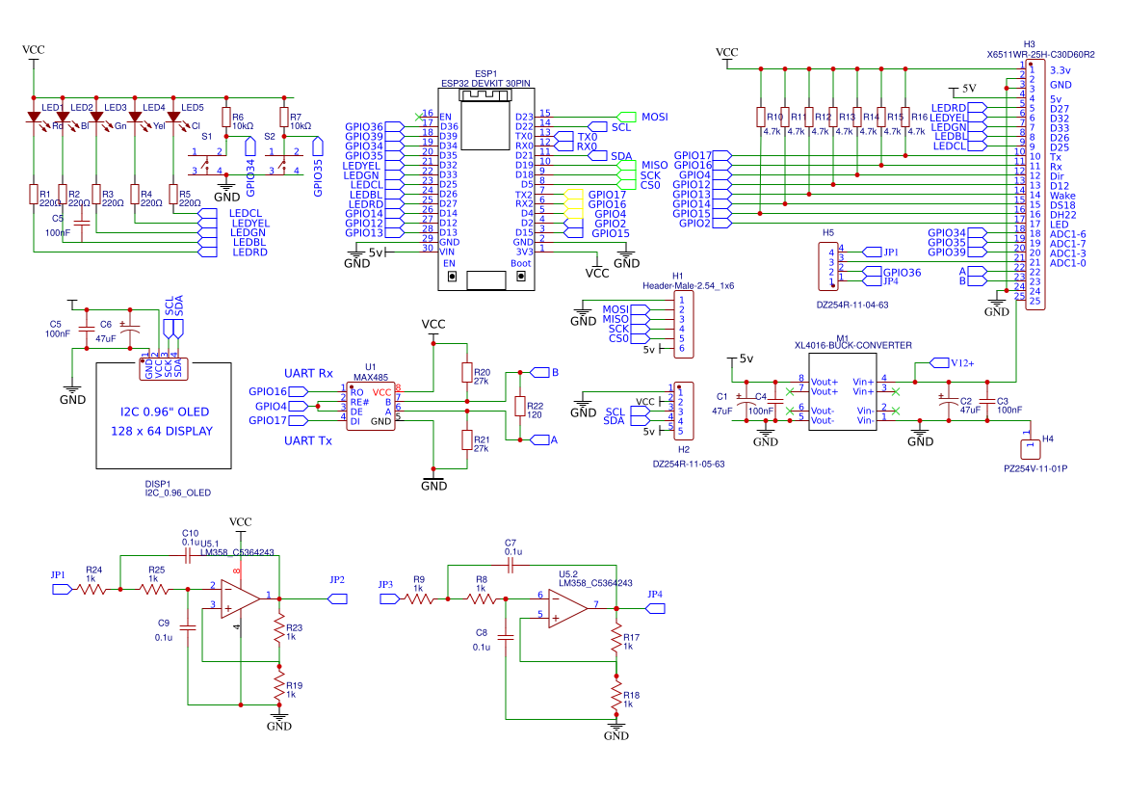Click the 'UART Rx' annotation

tap(309, 373)
